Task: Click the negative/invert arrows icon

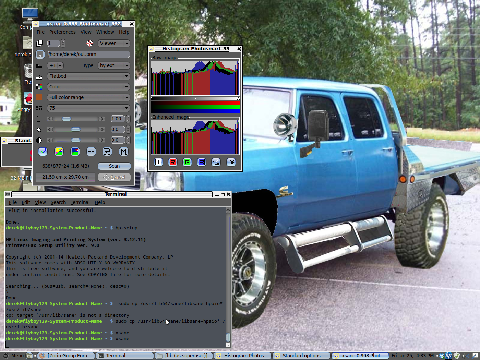Action: (91, 152)
